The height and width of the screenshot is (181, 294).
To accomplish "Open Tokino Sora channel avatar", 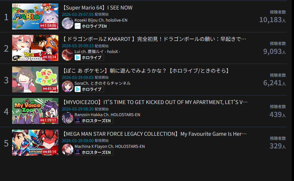I will 68,86.
